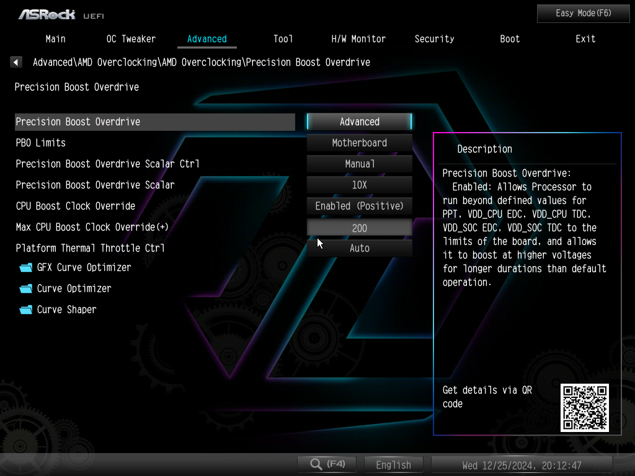Switch to the Security tab
Image resolution: width=635 pixels, height=476 pixels.
coord(434,39)
